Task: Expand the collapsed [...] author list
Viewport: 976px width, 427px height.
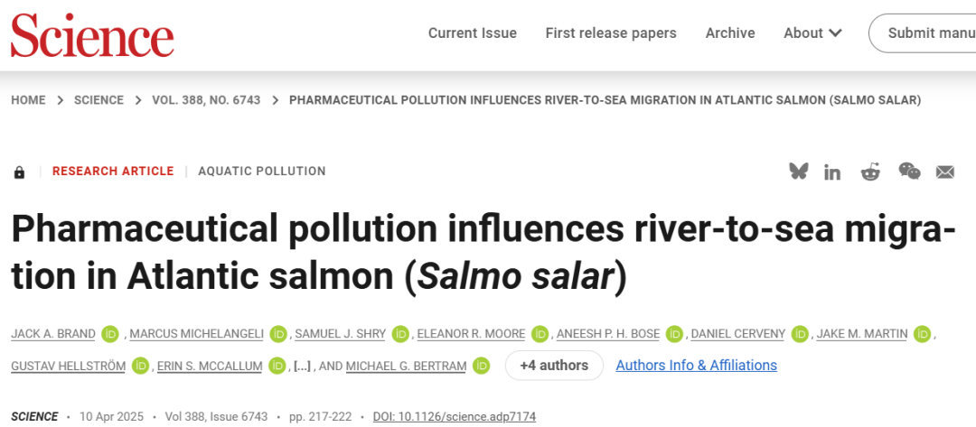Action: [x=301, y=367]
